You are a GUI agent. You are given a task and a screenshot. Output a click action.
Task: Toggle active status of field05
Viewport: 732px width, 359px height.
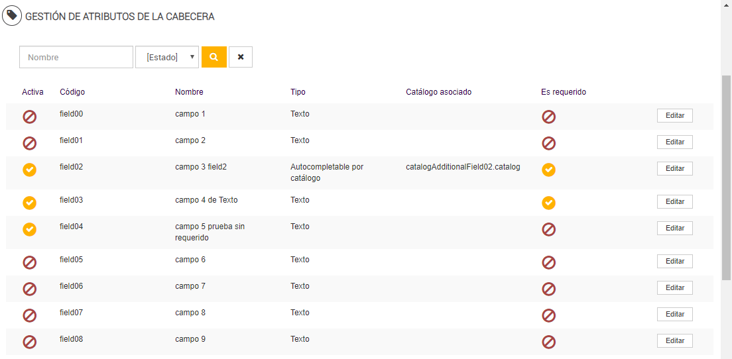pyautogui.click(x=30, y=262)
